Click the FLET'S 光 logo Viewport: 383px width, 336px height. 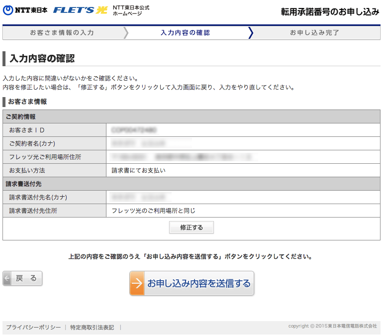coord(81,10)
